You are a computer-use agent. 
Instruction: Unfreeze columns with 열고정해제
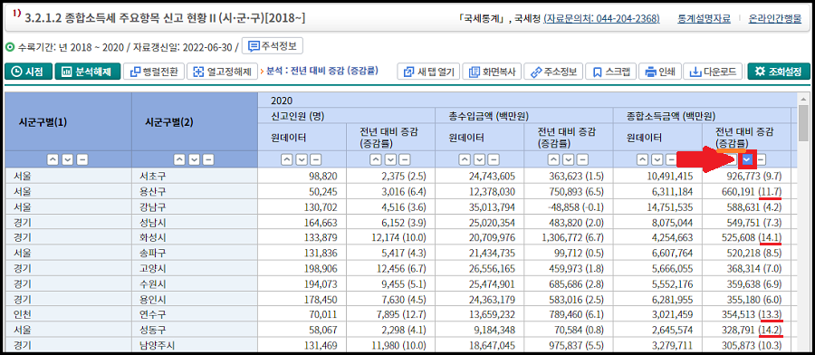tap(222, 72)
